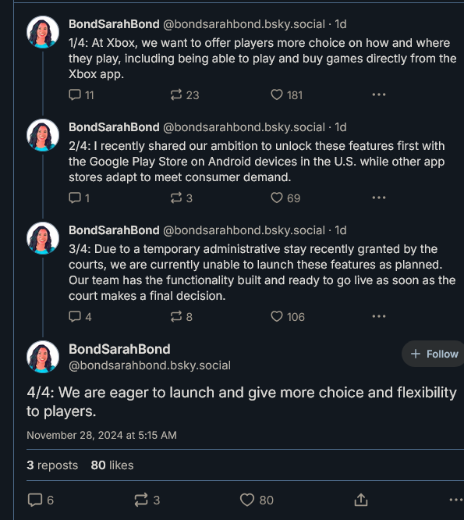The image size is (464, 520).
Task: Like the 3/4 post with 106 likes
Action: click(288, 317)
